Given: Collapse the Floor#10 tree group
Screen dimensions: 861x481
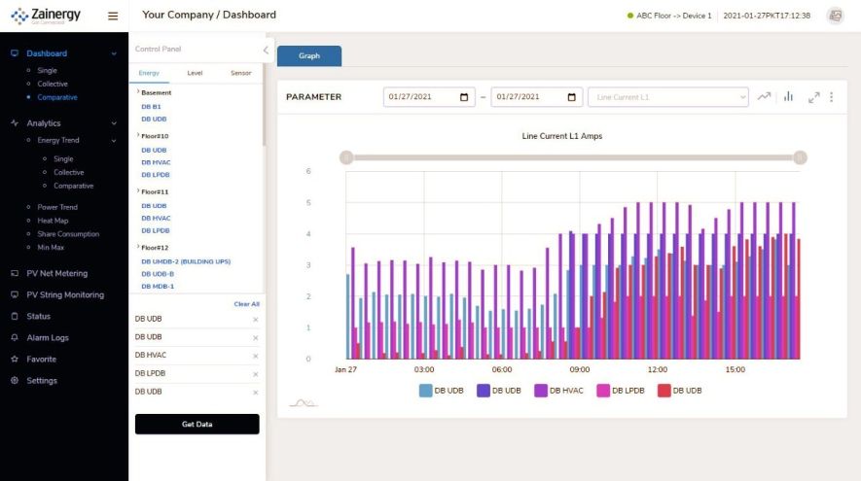Looking at the screenshot, I should click(x=138, y=135).
